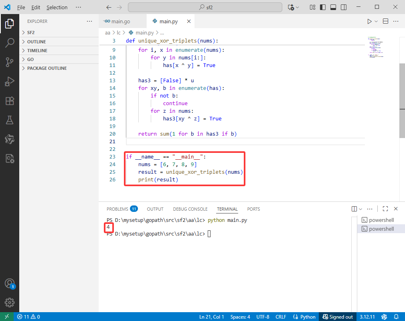Click the Go Back arrow
This screenshot has width=405, height=321.
pyautogui.click(x=109, y=7)
